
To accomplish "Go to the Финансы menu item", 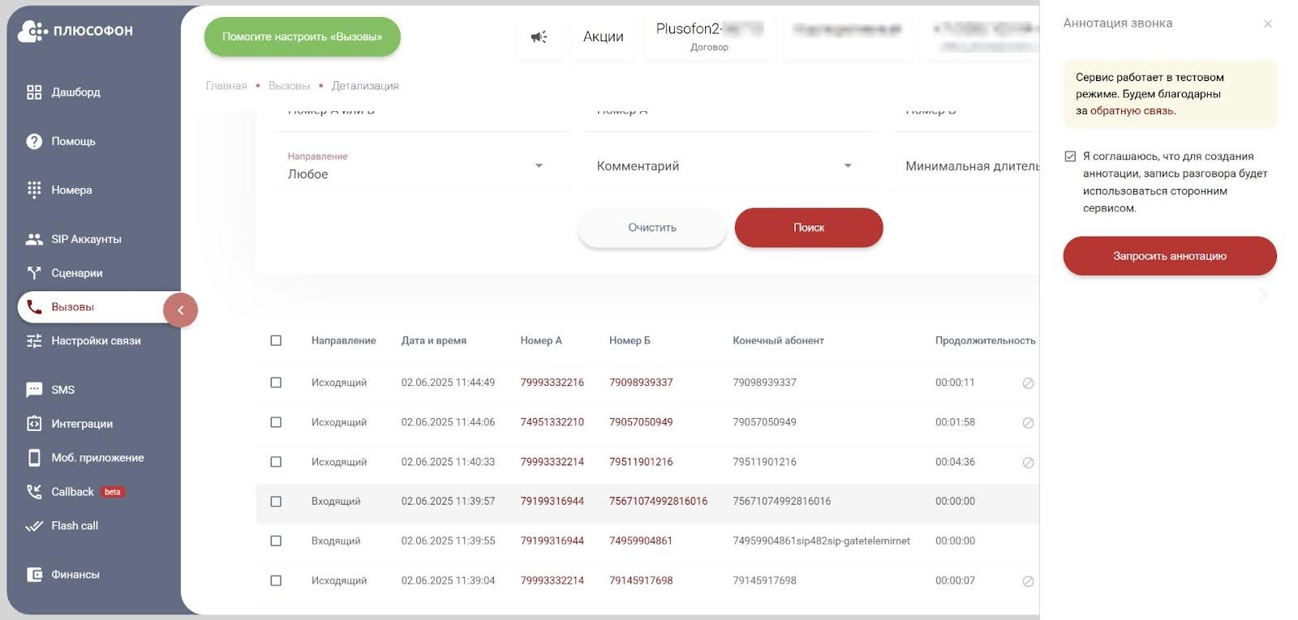I will [x=75, y=575].
